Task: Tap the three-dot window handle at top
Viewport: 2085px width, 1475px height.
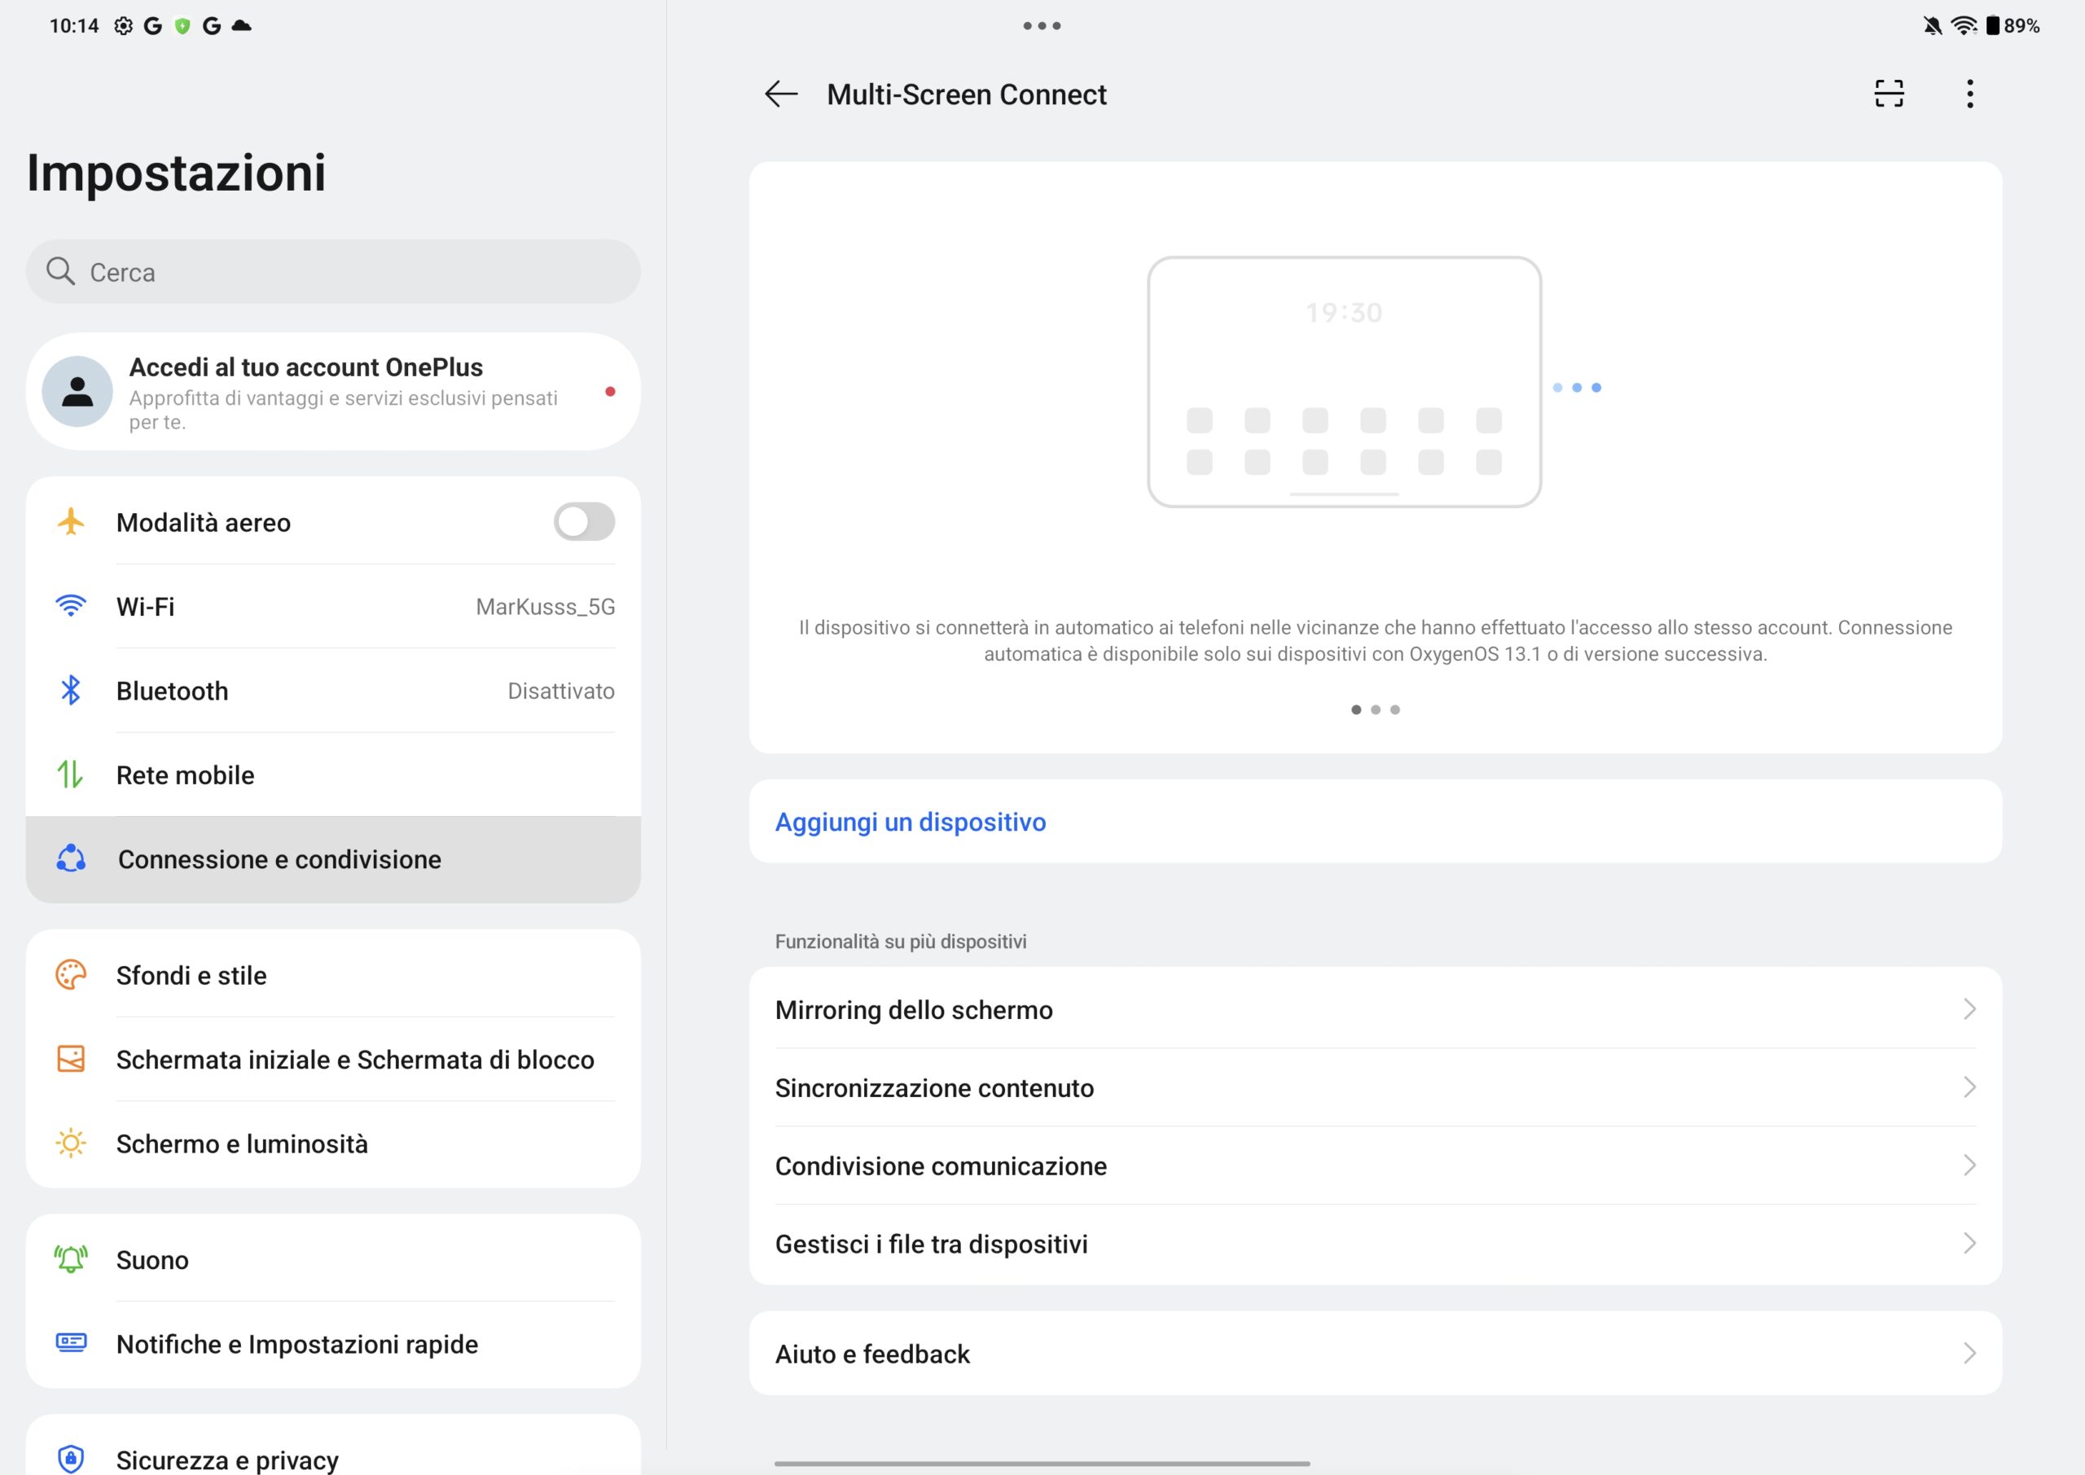Action: click(1042, 25)
